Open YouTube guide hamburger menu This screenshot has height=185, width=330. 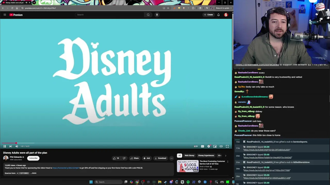pyautogui.click(x=5, y=15)
